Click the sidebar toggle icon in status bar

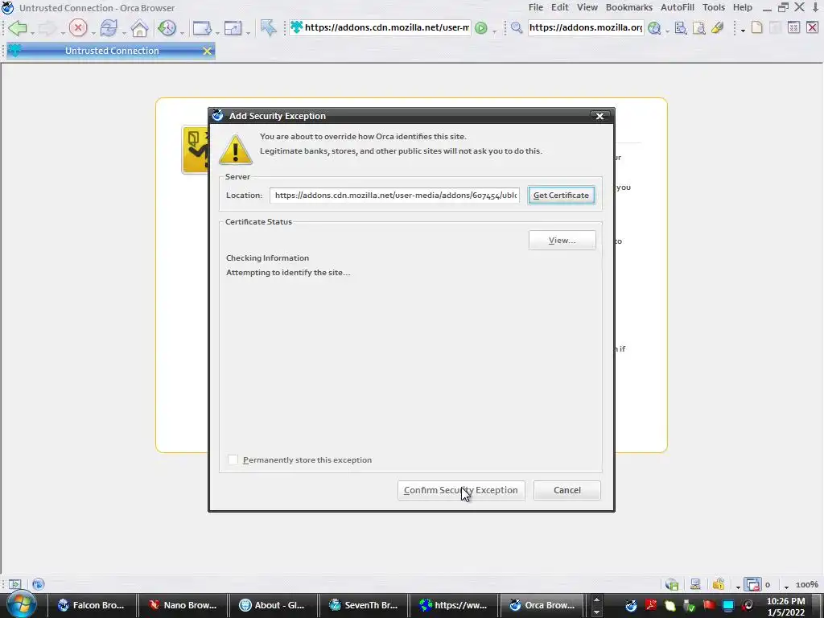14,584
